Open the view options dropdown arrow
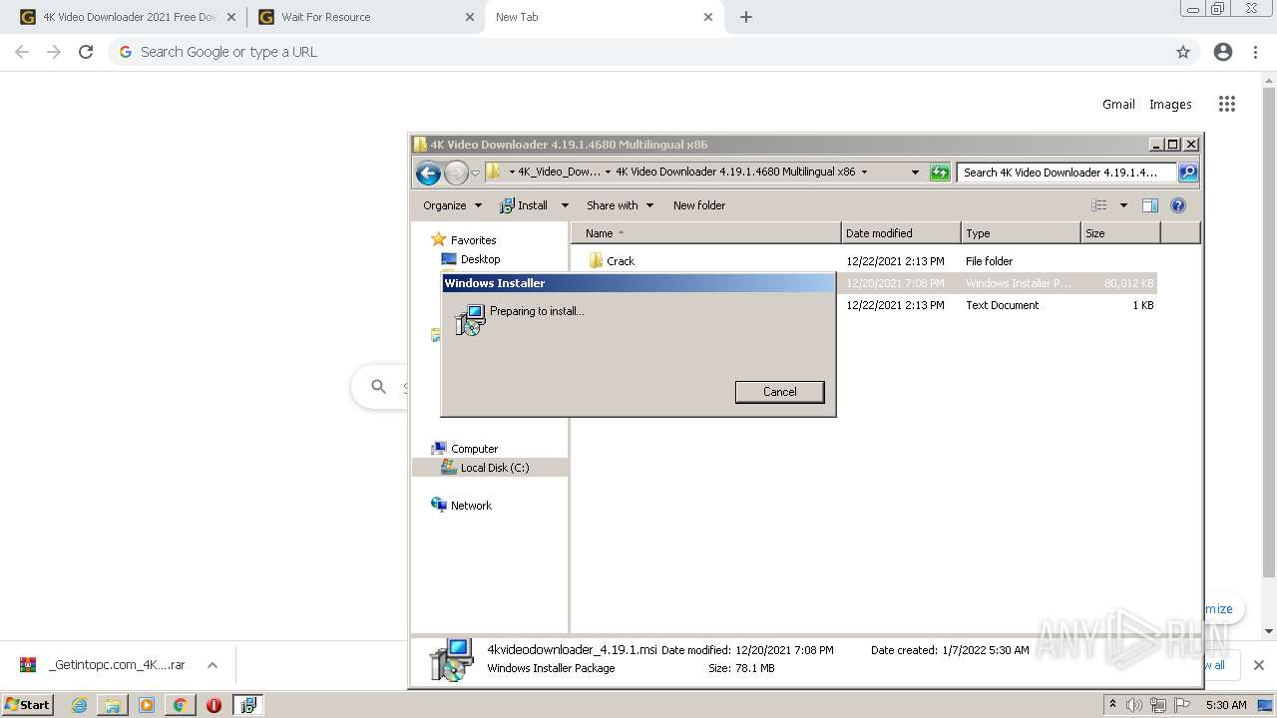Viewport: 1277px width, 718px height. coord(1122,205)
